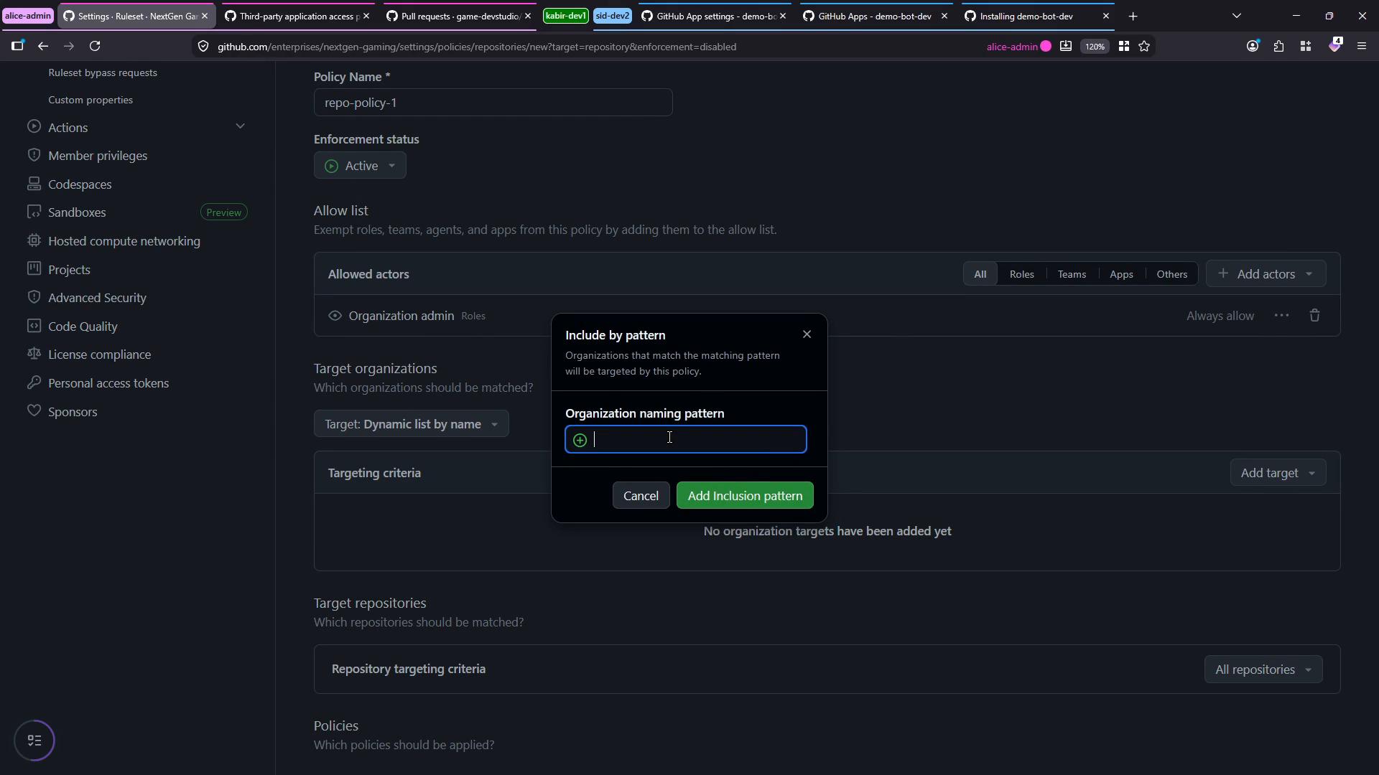The height and width of the screenshot is (775, 1379).
Task: Switch to the Pull requests browser tab
Action: 460,16
